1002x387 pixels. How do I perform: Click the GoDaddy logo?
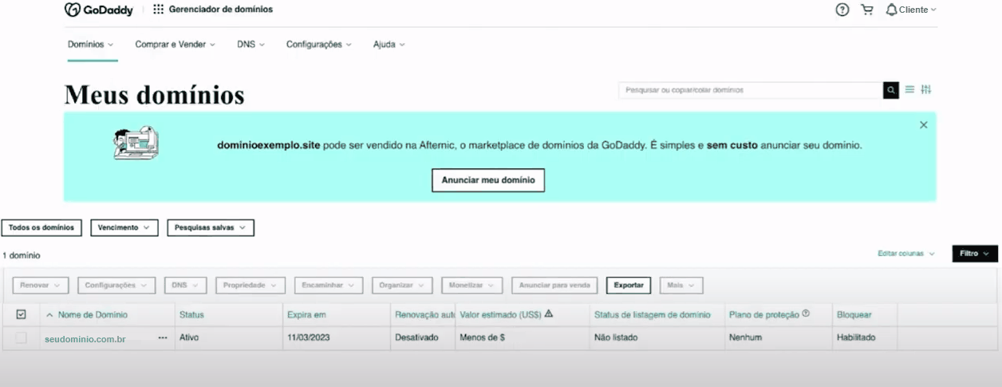coord(100,10)
